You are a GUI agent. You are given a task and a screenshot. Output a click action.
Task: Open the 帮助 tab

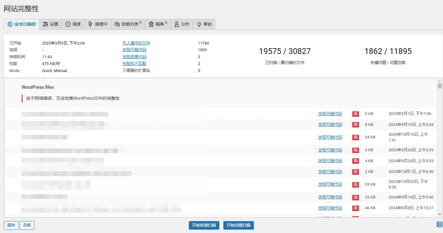pyautogui.click(x=204, y=24)
